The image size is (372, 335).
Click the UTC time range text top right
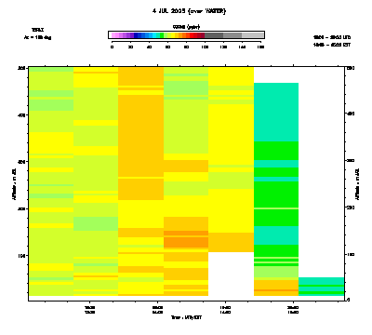[332, 37]
